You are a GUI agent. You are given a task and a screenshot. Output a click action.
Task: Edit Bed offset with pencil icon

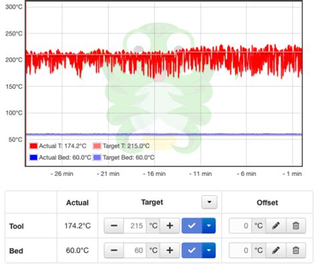coord(276,250)
